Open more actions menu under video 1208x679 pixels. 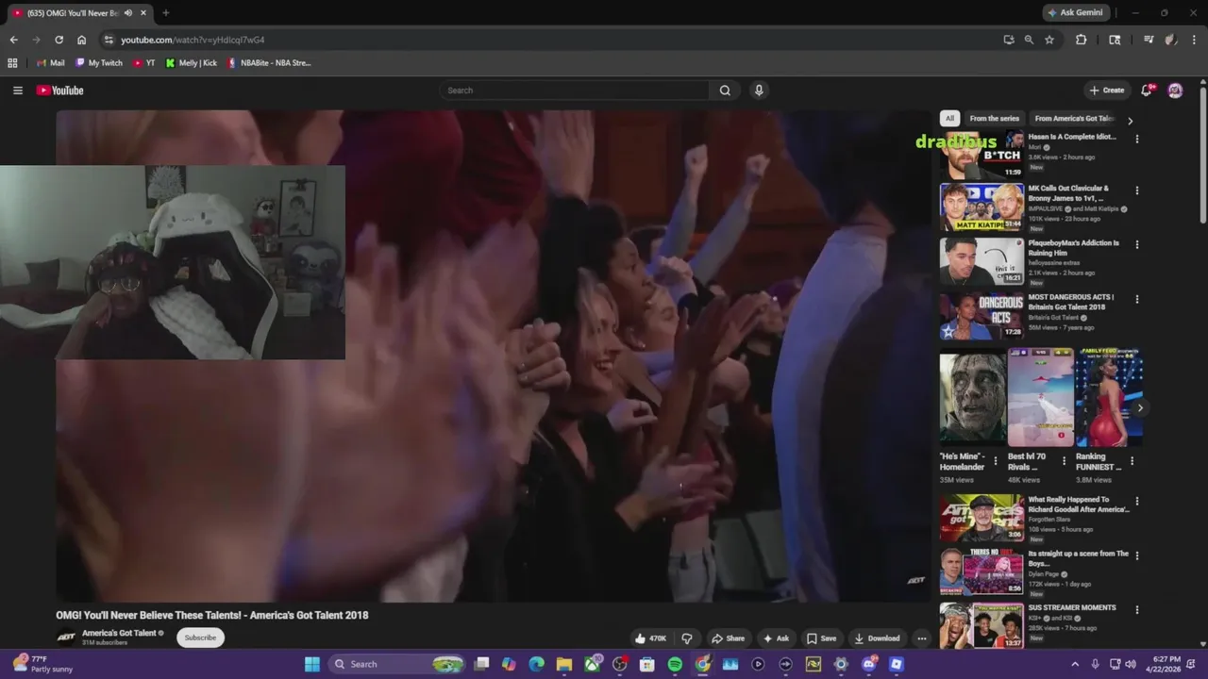(922, 638)
